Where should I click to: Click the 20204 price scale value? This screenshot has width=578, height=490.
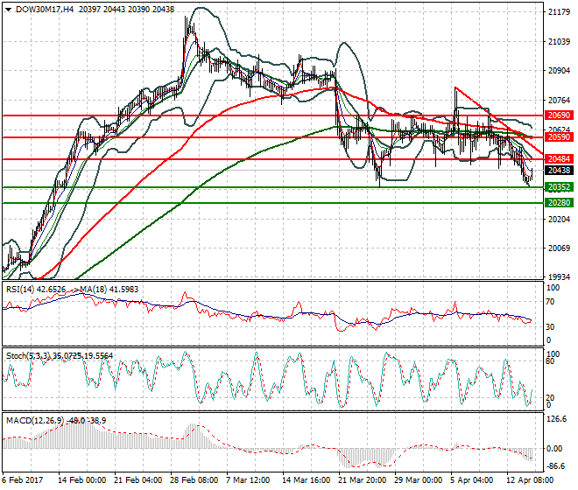click(559, 220)
